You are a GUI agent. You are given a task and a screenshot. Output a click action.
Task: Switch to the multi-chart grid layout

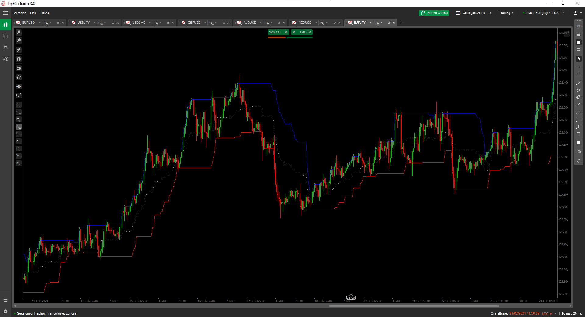tap(579, 35)
